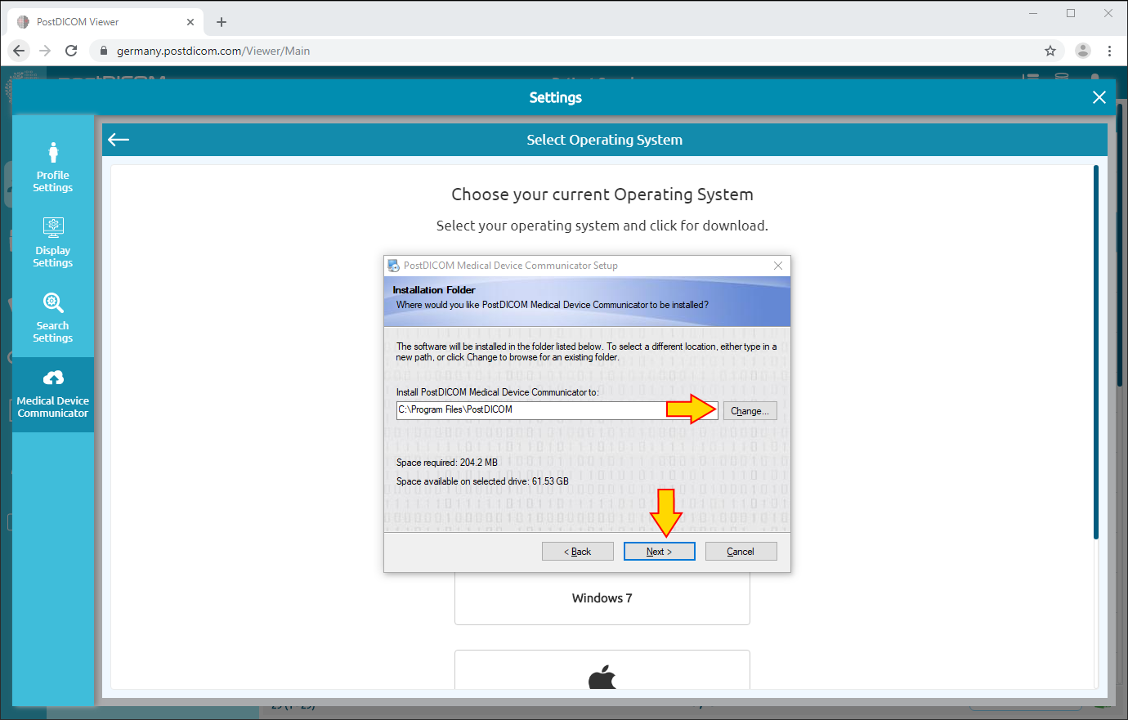
Task: Click < Back in the setup wizard
Action: [577, 552]
